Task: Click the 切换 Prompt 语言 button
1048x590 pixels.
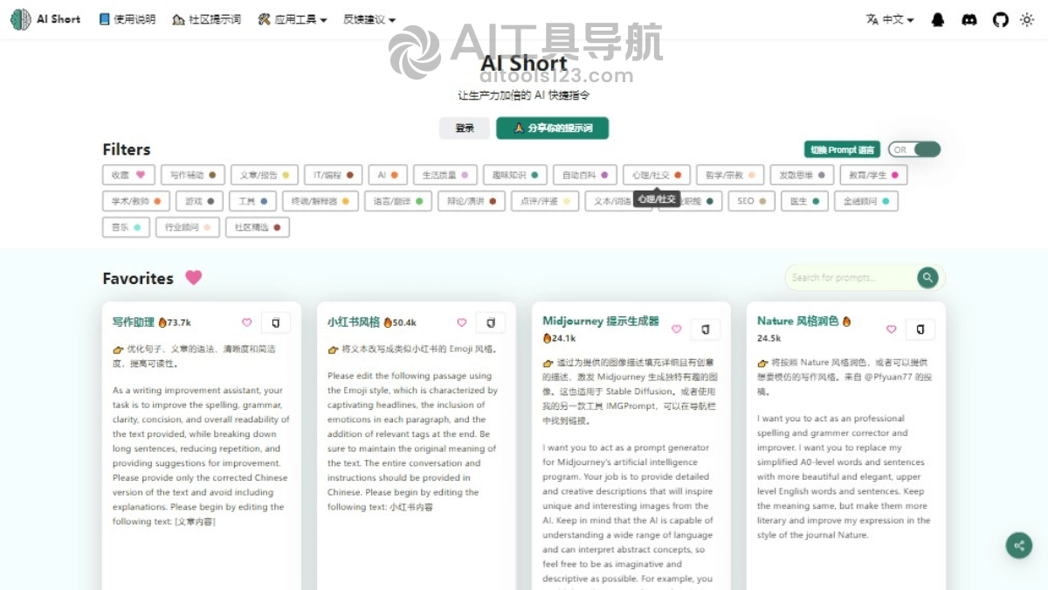Action: pos(842,149)
